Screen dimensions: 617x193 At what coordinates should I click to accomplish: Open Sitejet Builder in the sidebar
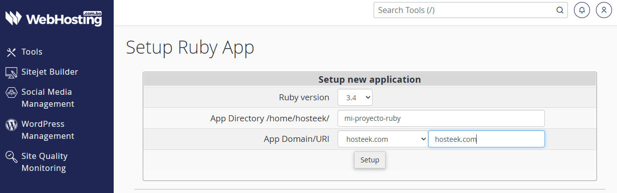click(50, 72)
